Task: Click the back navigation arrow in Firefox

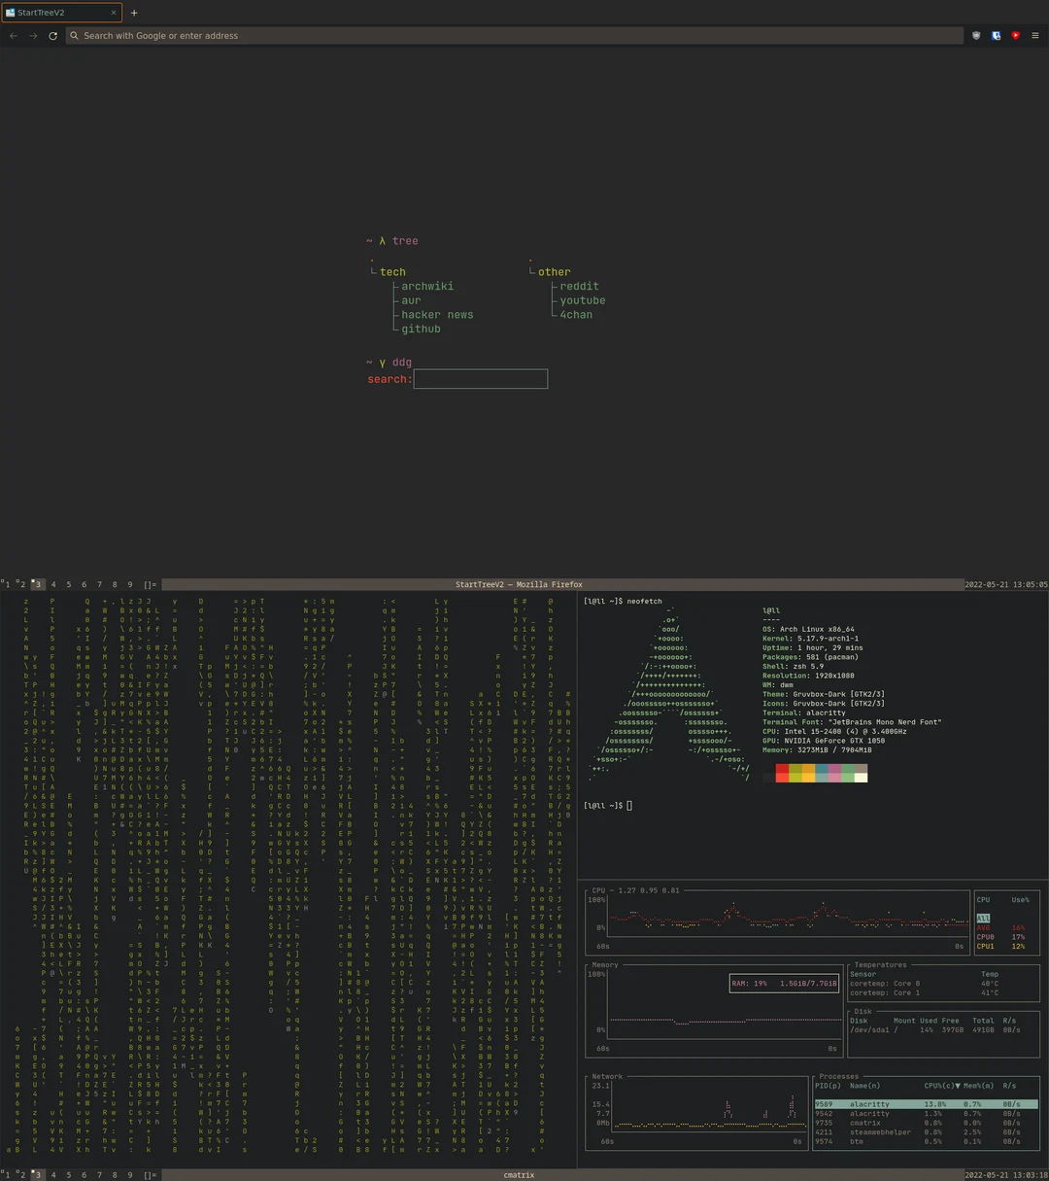Action: click(x=13, y=36)
